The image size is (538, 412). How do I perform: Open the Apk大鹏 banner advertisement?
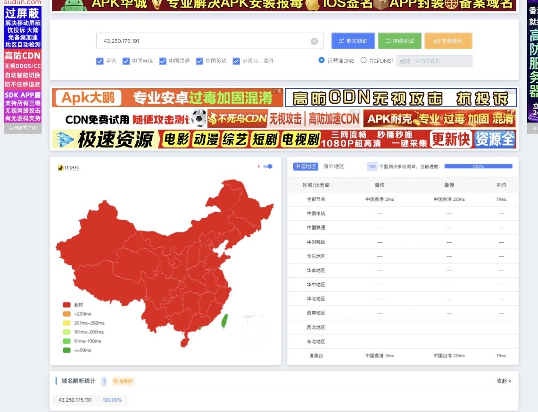point(167,98)
